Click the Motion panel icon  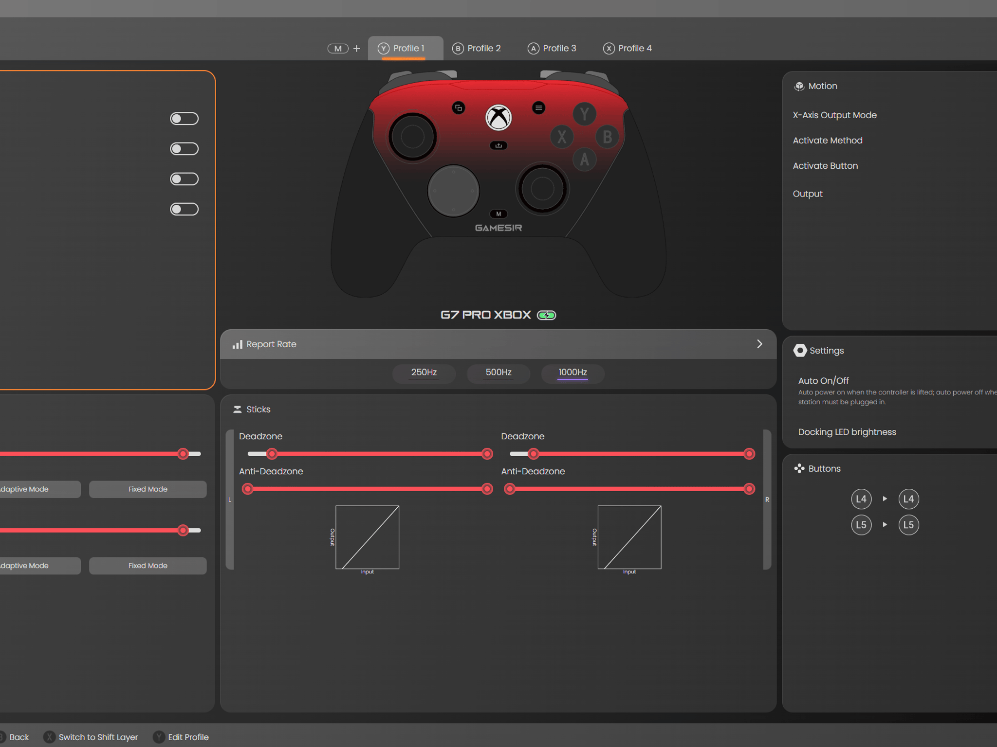[x=799, y=87]
